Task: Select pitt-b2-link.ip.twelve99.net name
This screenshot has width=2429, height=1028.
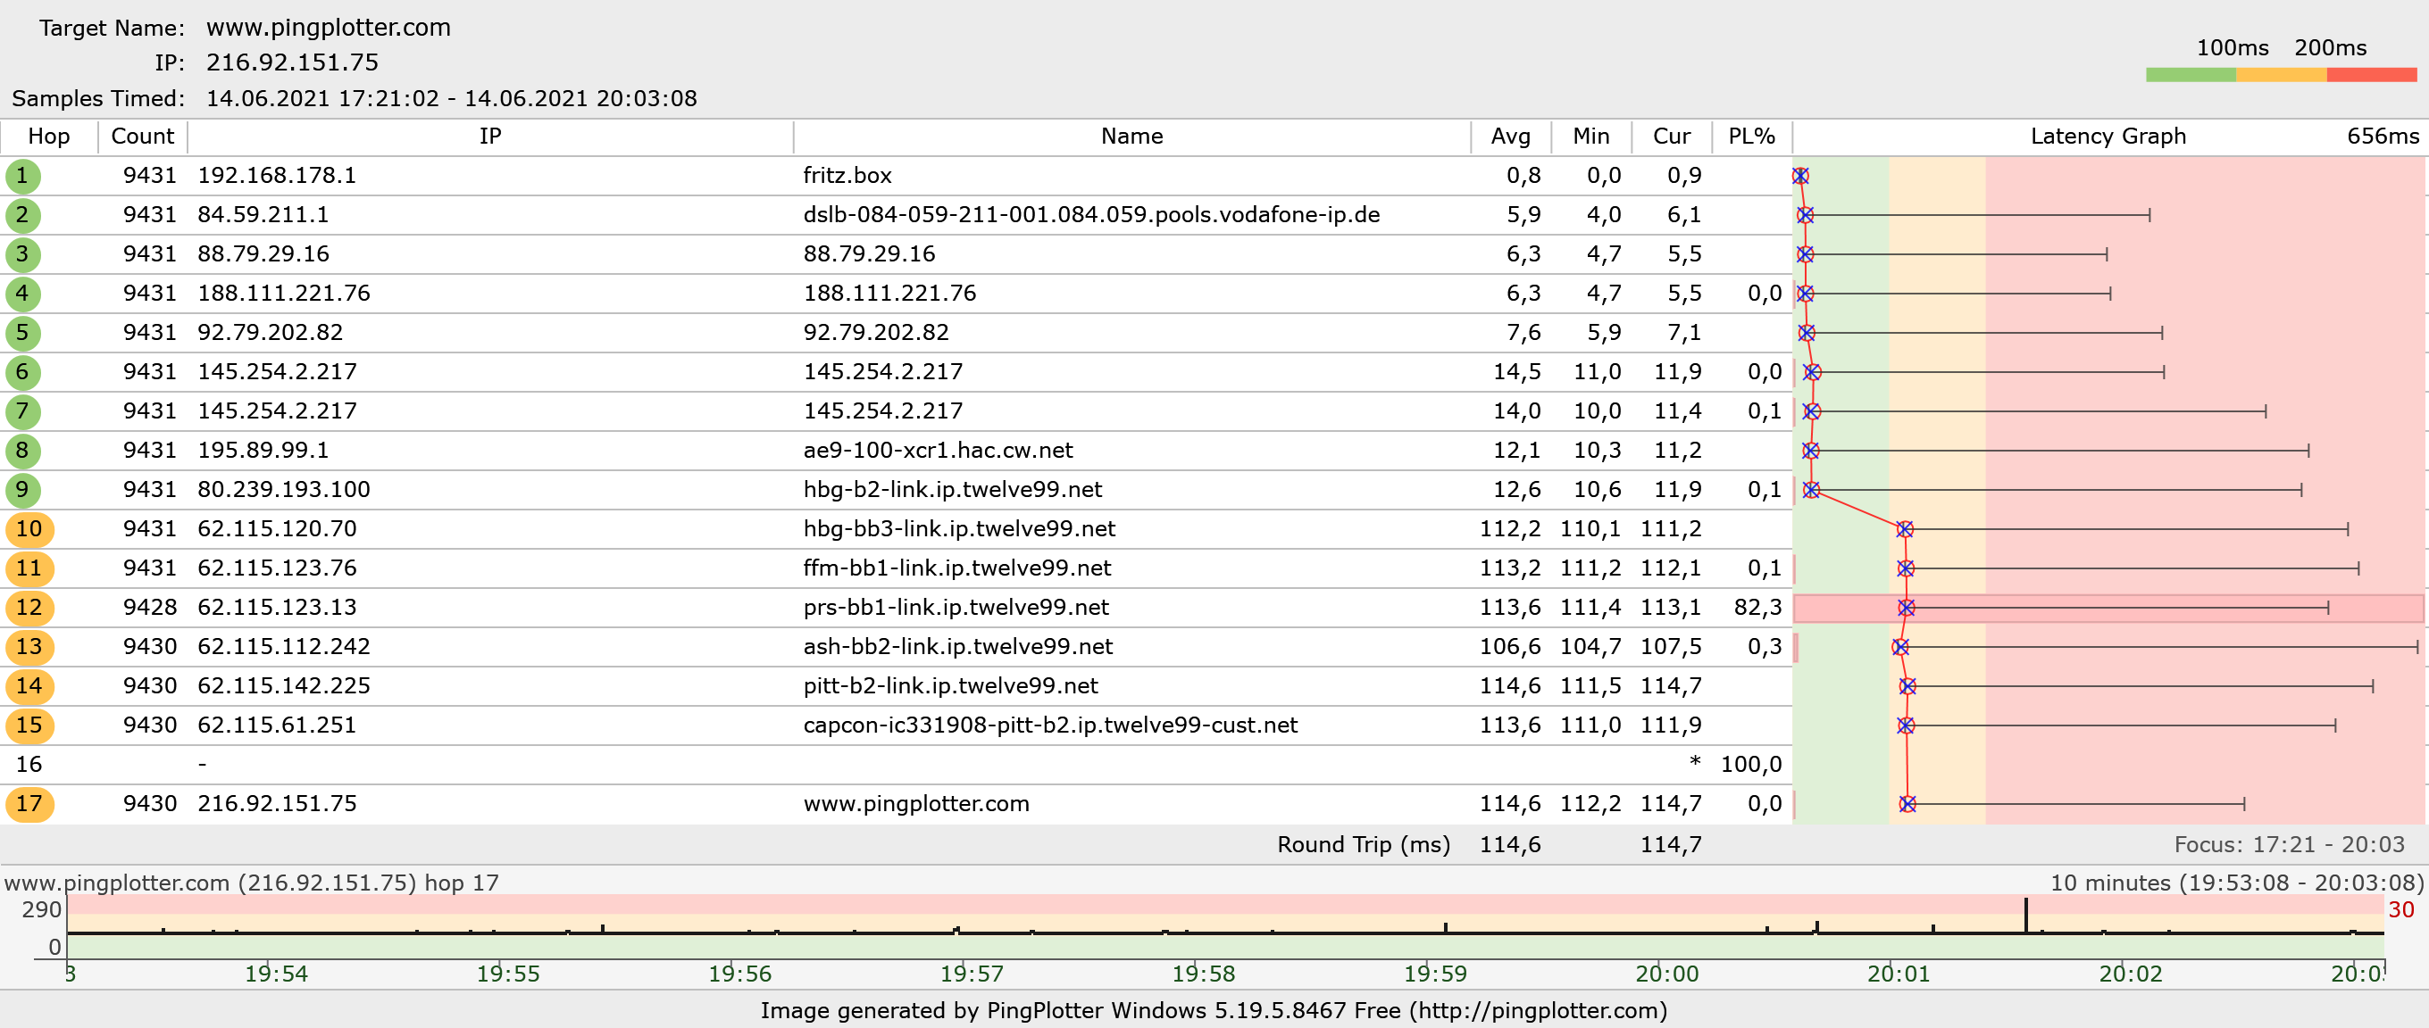Action: pos(950,686)
